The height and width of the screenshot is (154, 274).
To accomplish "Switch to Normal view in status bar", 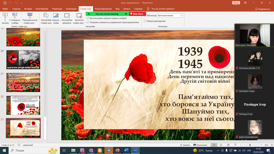I will point(214,145).
